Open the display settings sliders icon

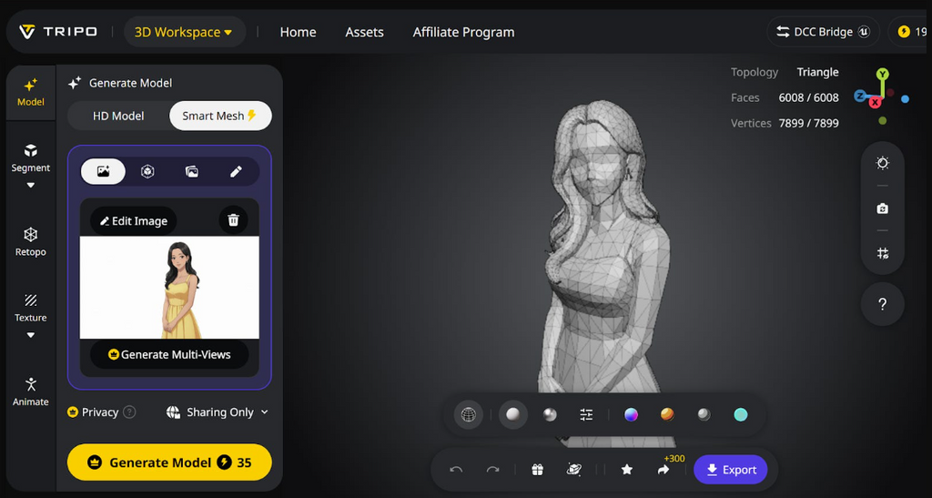pos(586,415)
